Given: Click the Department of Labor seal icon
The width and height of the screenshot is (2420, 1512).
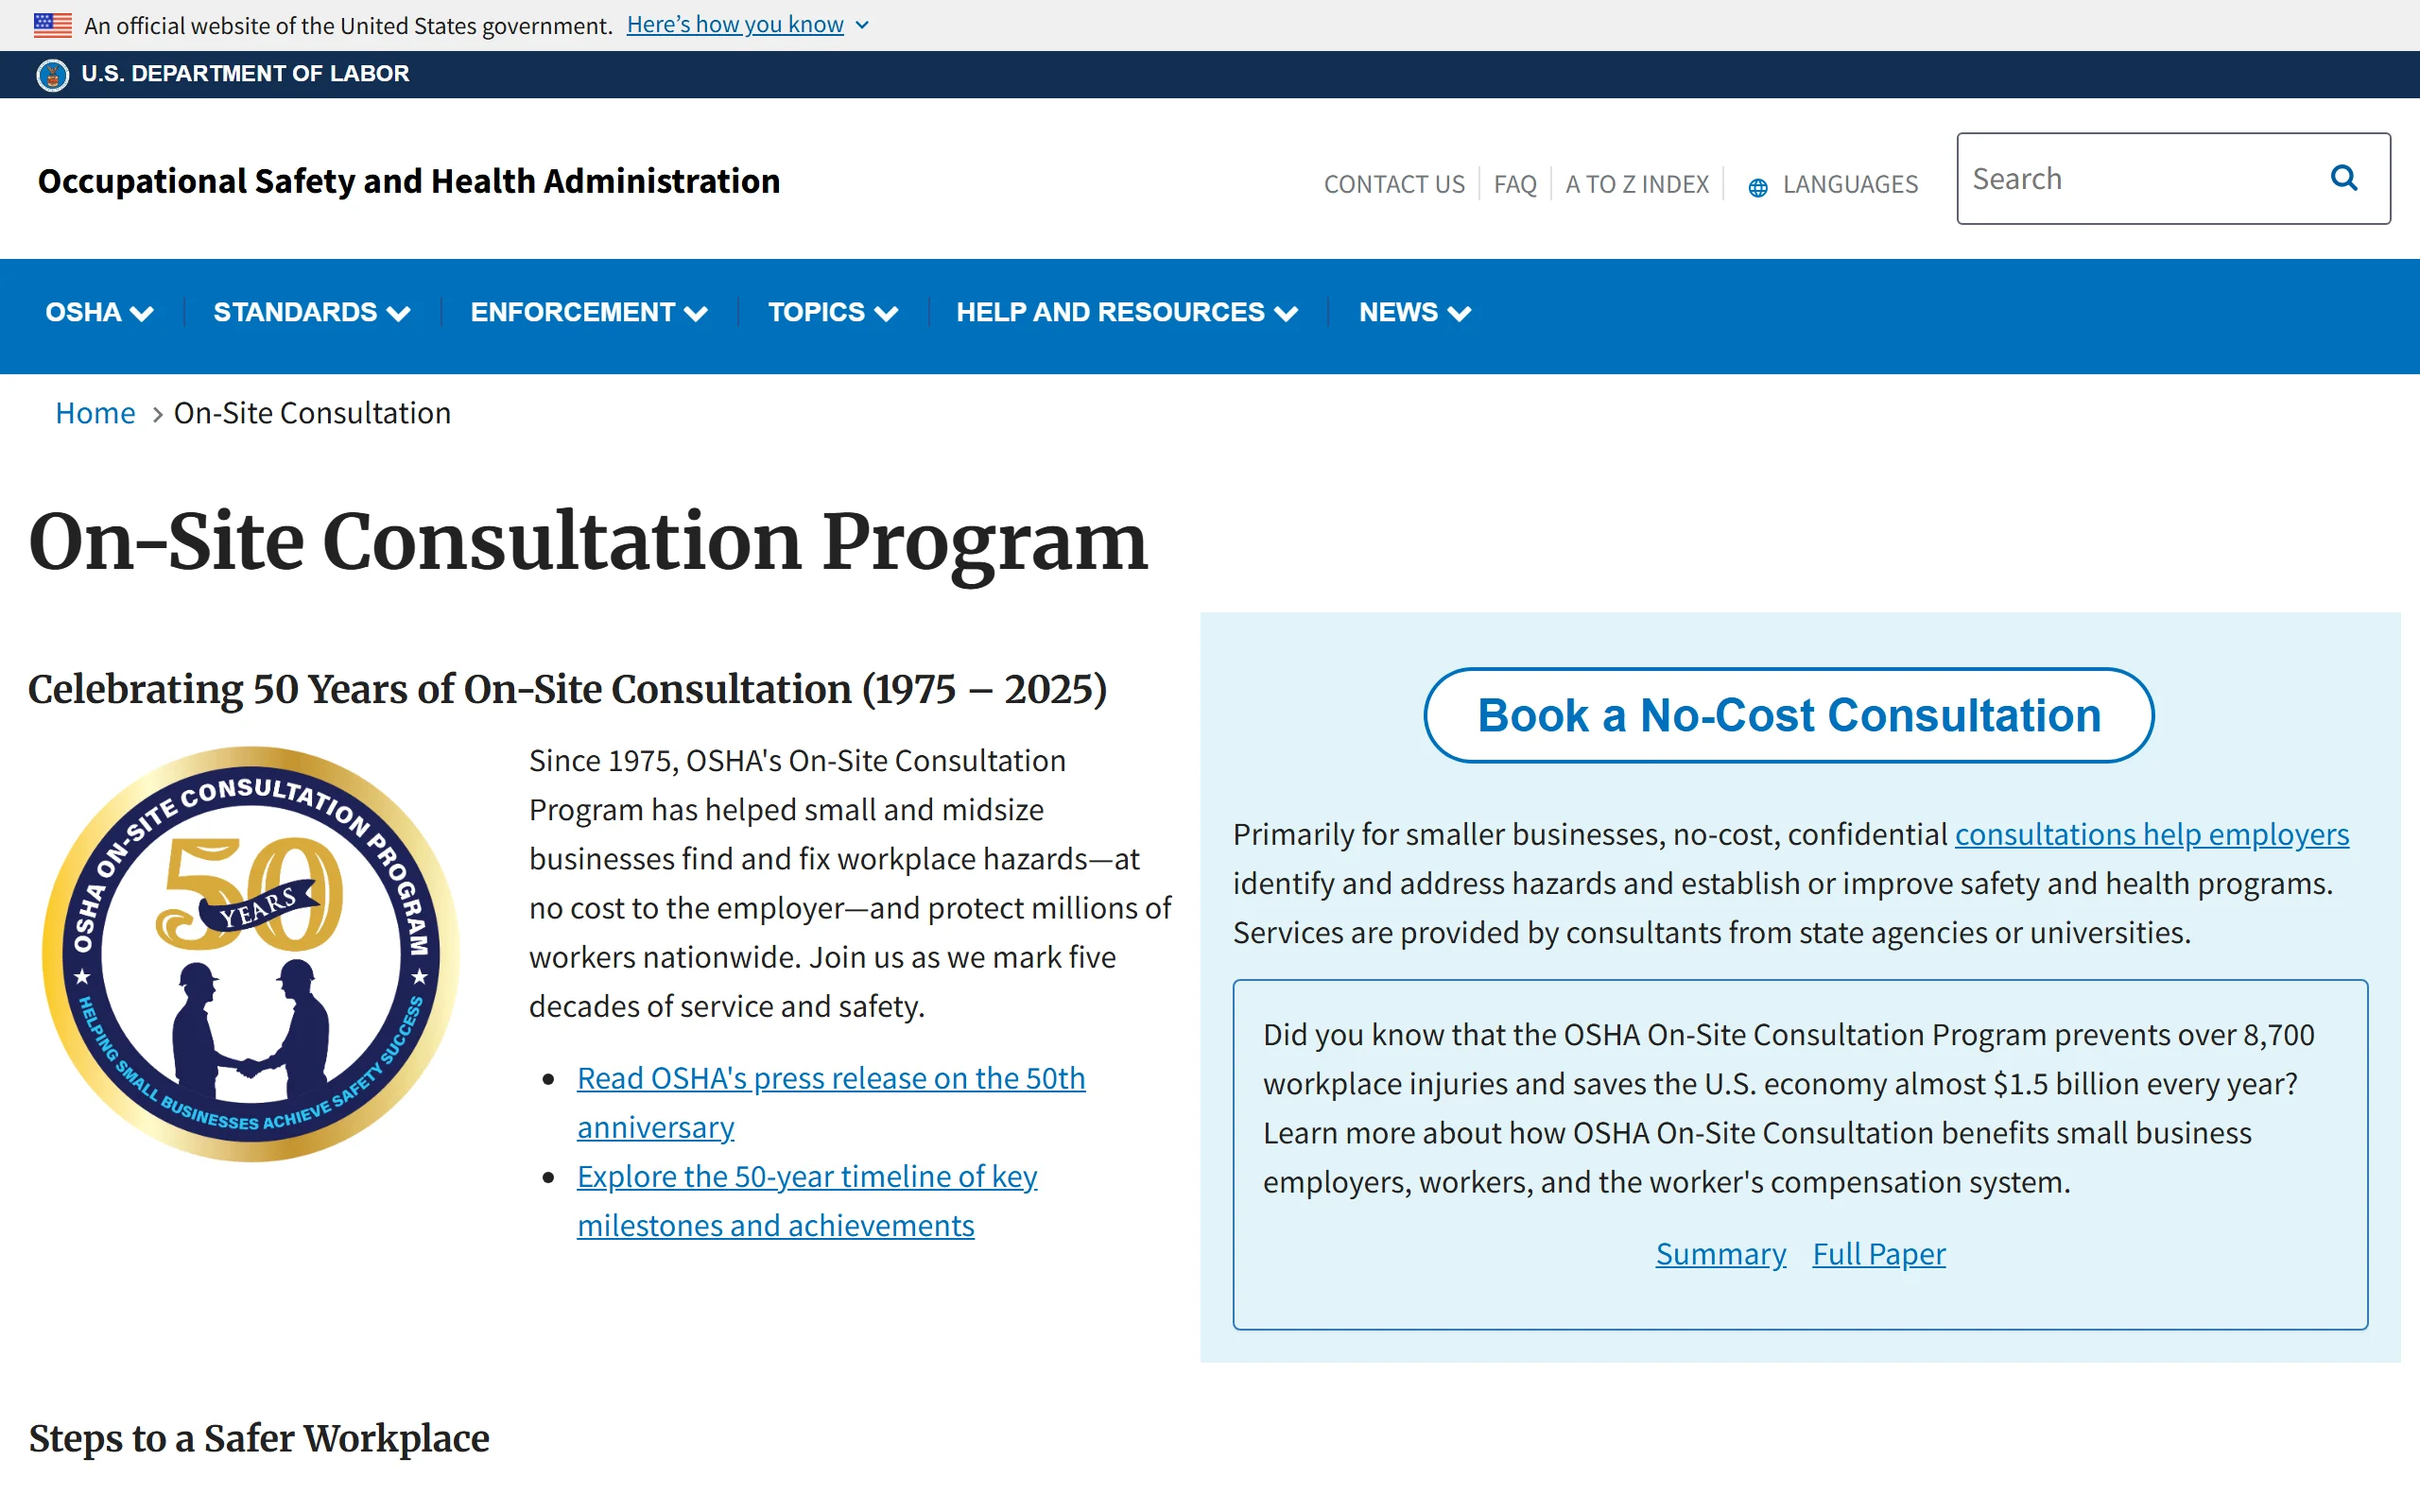Looking at the screenshot, I should point(52,74).
